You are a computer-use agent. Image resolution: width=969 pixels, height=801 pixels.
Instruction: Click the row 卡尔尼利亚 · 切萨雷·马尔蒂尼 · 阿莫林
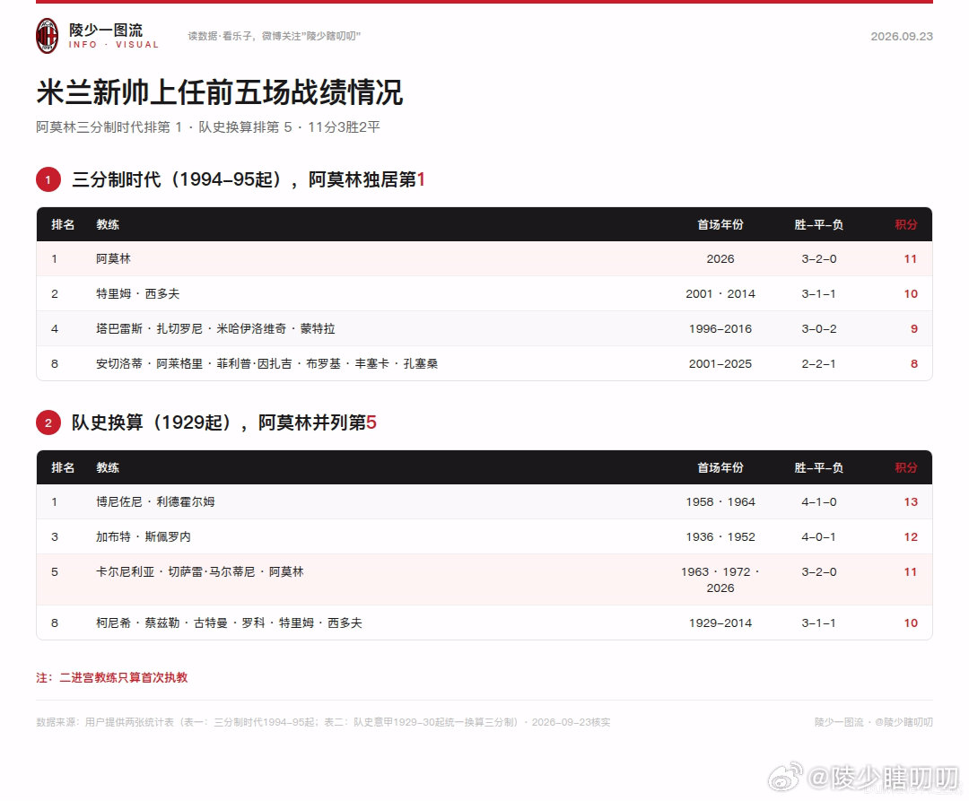click(x=484, y=580)
